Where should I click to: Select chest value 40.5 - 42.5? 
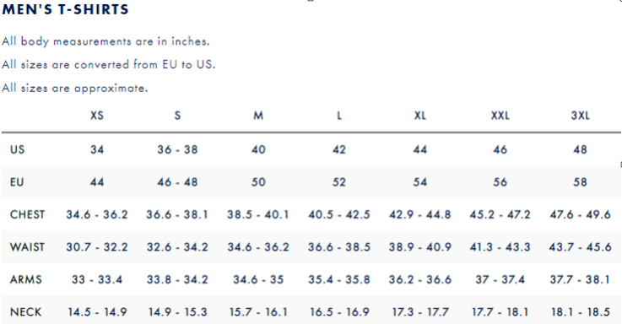[x=338, y=214]
